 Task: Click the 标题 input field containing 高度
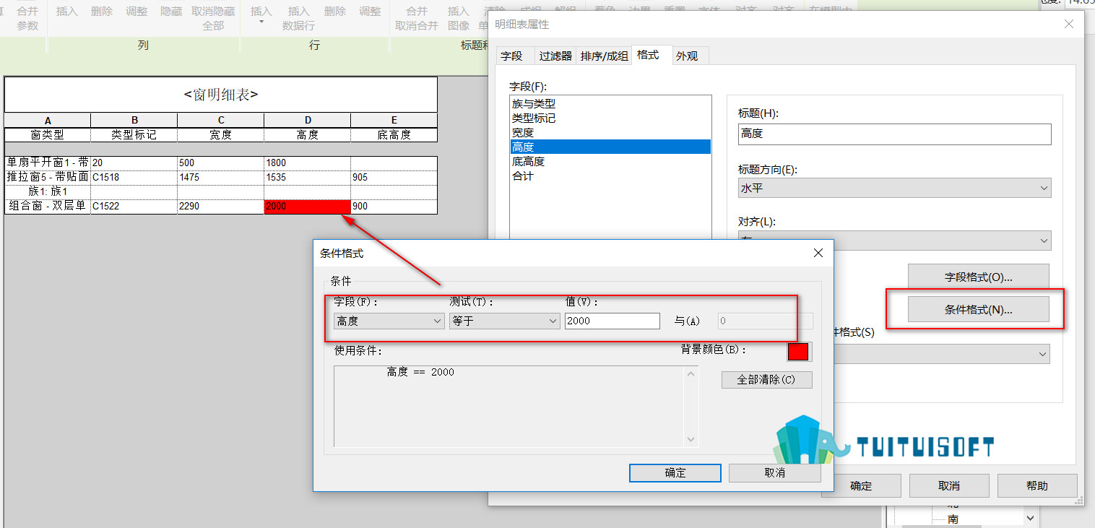click(x=894, y=134)
